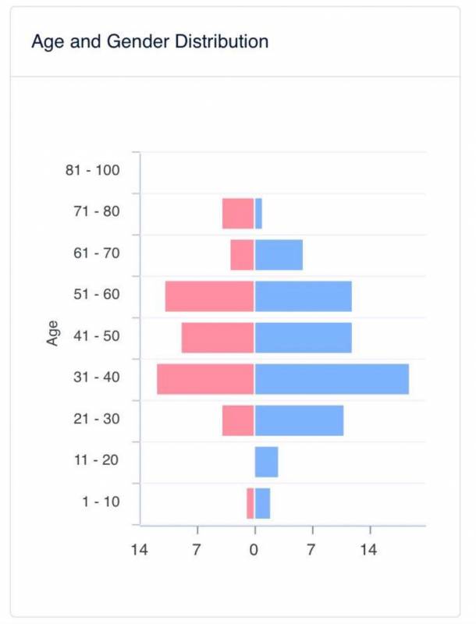Image resolution: width=476 pixels, height=624 pixels.
Task: Click the blue 51 - 60 age bar
Action: pos(303,296)
